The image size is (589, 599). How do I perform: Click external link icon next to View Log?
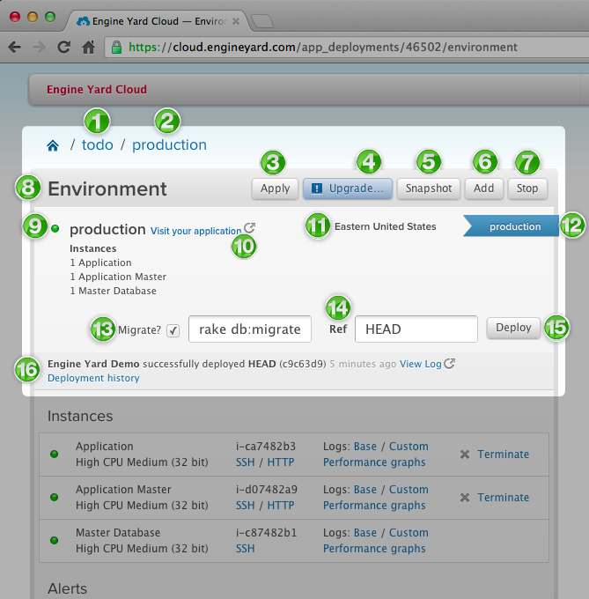click(x=450, y=363)
